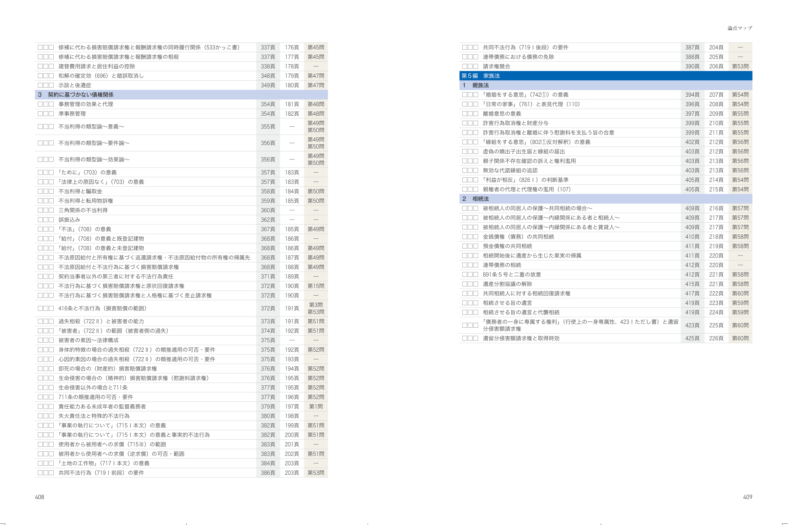Image resolution: width=788 pixels, height=525 pixels.
Task: Tick first checkbox beside 遺産分割協議の解除
Action: [x=465, y=284]
